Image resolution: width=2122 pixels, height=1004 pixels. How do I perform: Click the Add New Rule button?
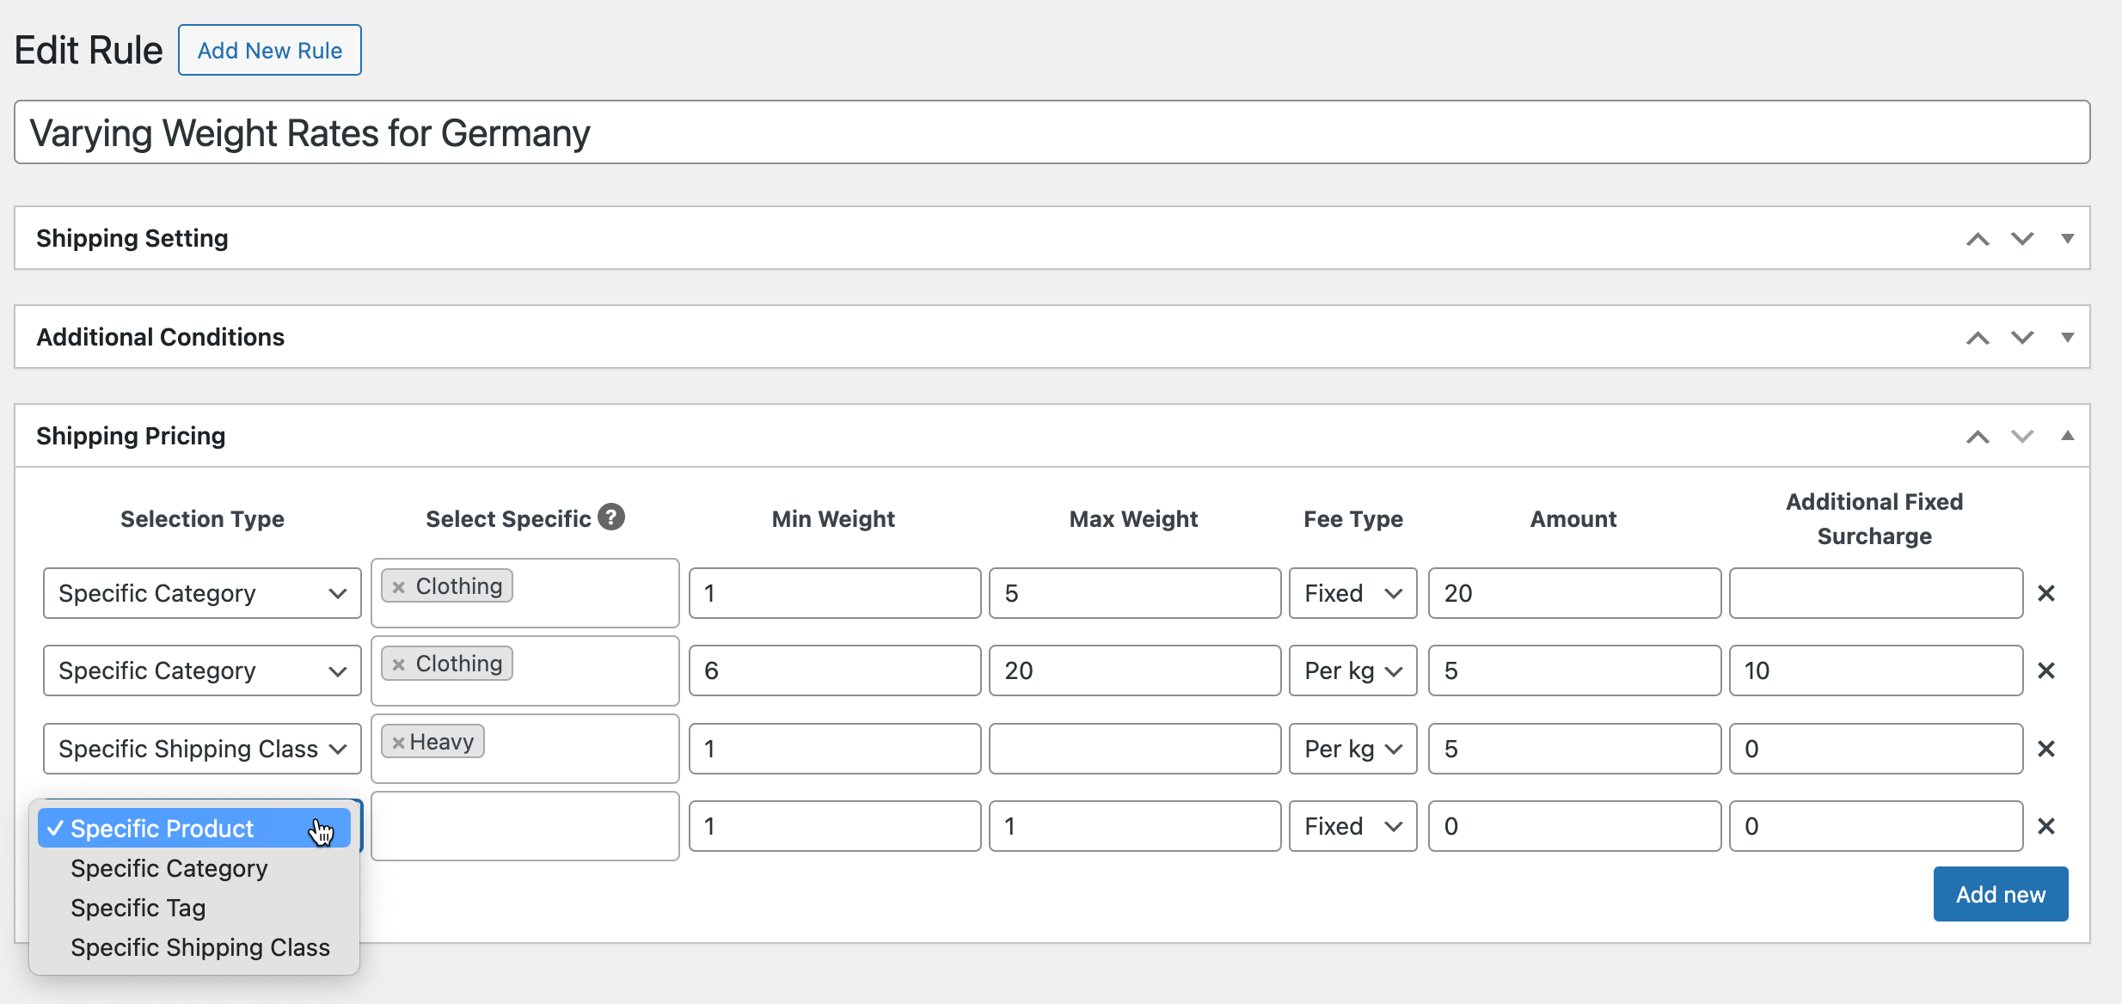pyautogui.click(x=269, y=50)
